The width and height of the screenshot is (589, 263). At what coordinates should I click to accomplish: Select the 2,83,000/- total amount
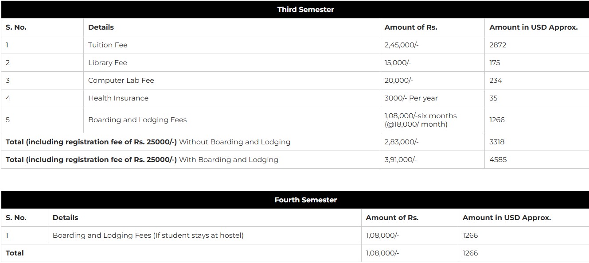click(401, 142)
